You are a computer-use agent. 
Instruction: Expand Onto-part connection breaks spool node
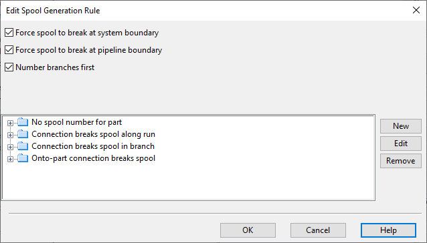[x=10, y=159]
